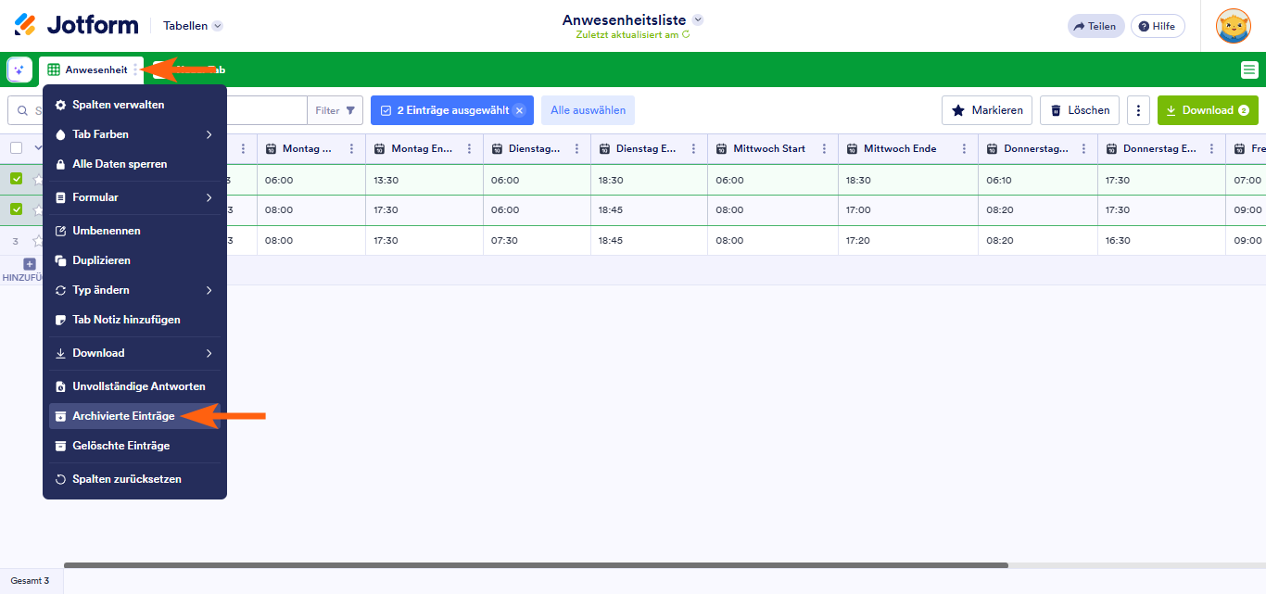This screenshot has height=594, width=1266.
Task: Uncheck the first row checkbox
Action: pos(16,179)
